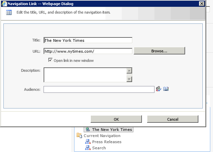
Task: Select the Current Navigation node
Action: click(102, 136)
